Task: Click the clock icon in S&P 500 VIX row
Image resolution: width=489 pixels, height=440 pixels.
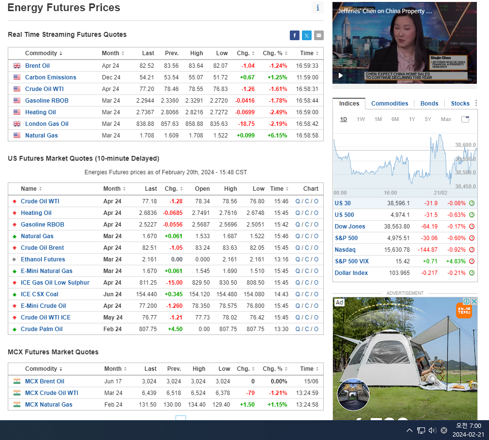Action: pos(472,261)
